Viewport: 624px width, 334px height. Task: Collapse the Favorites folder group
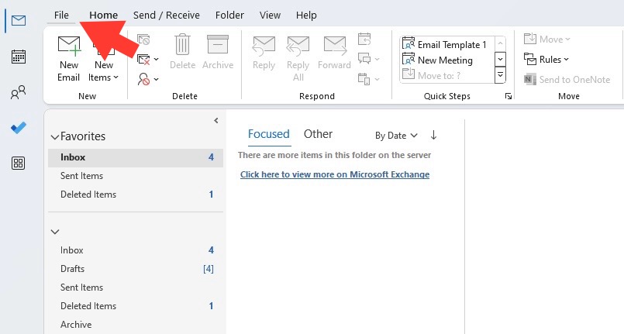(x=55, y=137)
